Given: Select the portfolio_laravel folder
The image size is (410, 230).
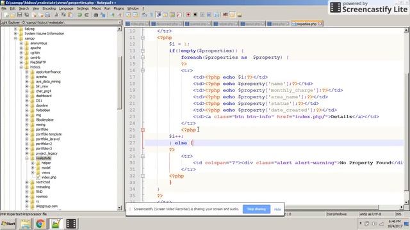Looking at the screenshot, I should 47,139.
